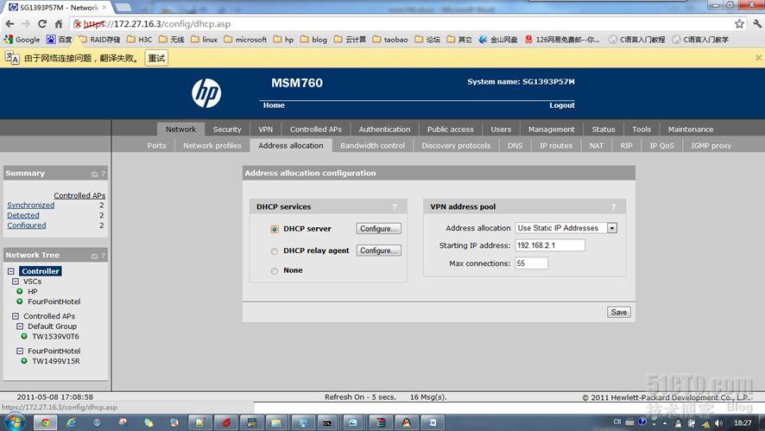The height and width of the screenshot is (431, 765).
Task: Log out using the Logout link
Action: (561, 105)
